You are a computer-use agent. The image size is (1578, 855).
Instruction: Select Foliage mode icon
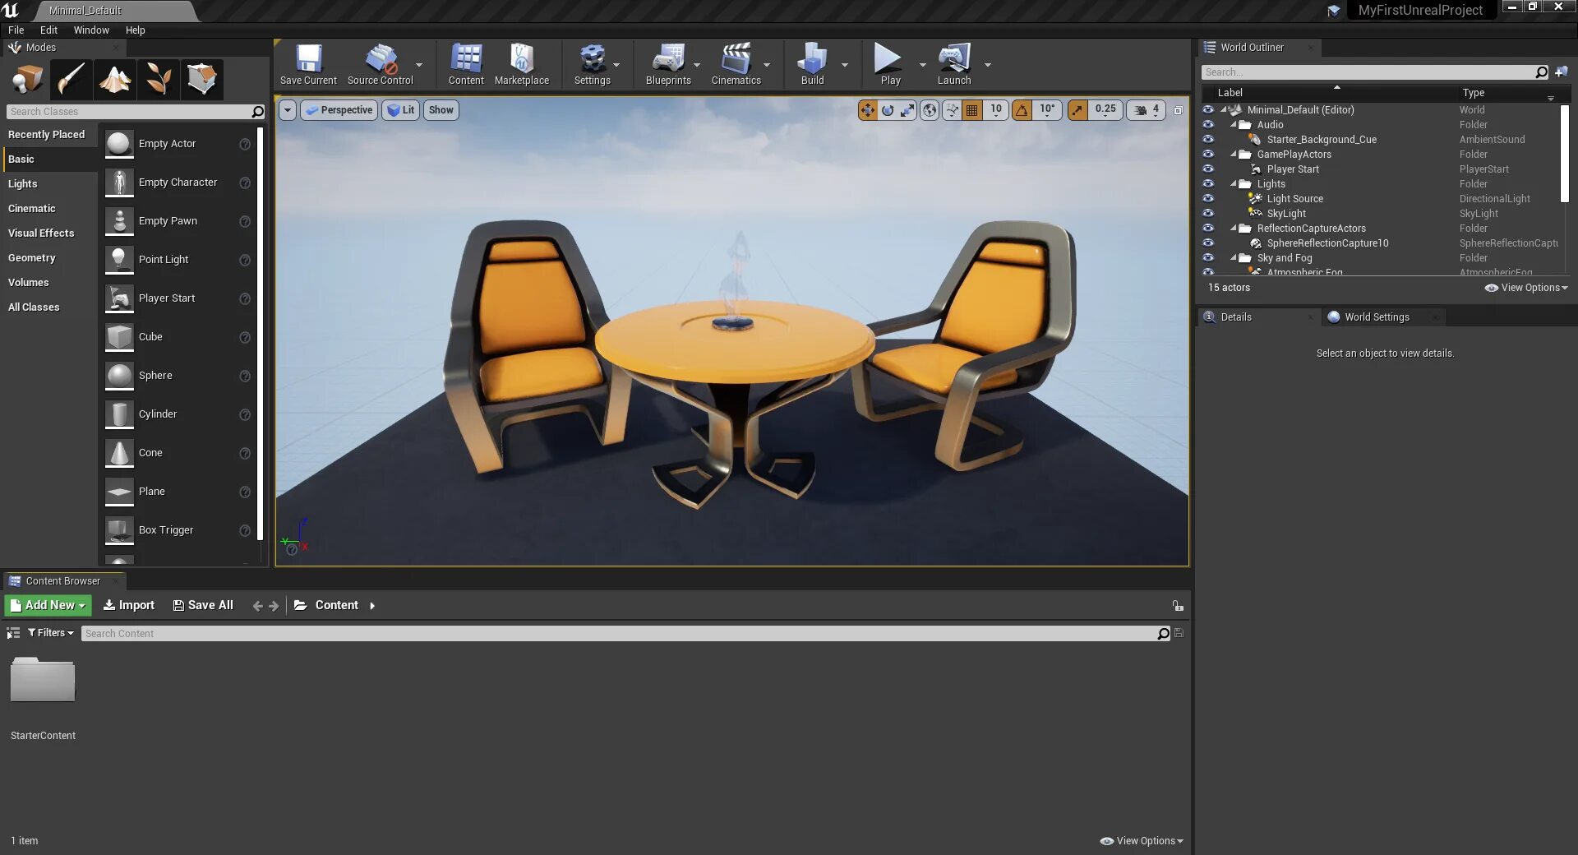158,80
